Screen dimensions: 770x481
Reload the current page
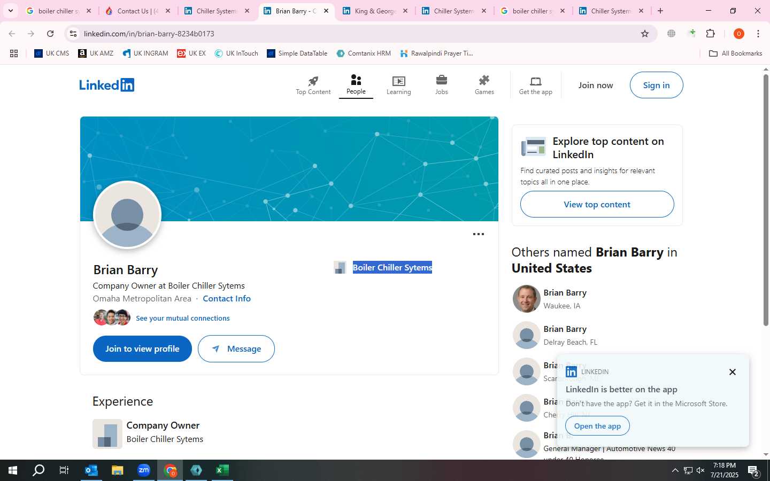pos(50,34)
